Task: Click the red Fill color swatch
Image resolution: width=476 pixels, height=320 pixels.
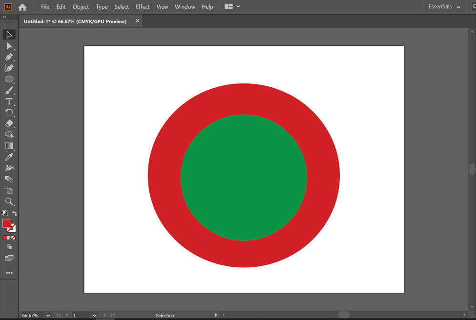Action: (x=6, y=223)
